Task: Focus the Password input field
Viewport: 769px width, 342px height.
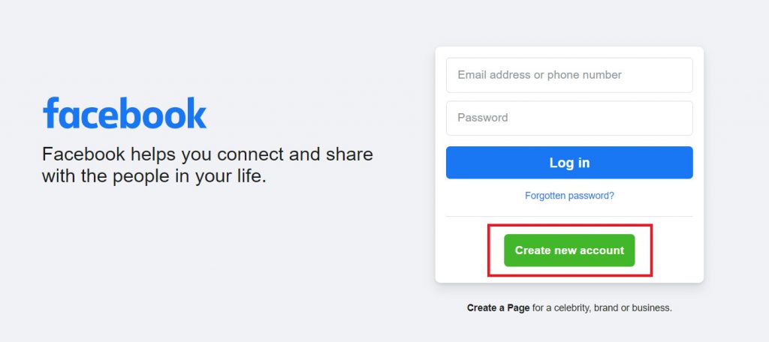Action: [x=569, y=118]
